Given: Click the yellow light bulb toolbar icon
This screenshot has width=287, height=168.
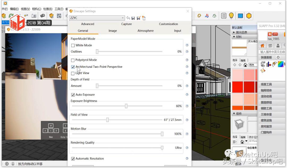Looking at the screenshot, I should click(x=231, y=16).
